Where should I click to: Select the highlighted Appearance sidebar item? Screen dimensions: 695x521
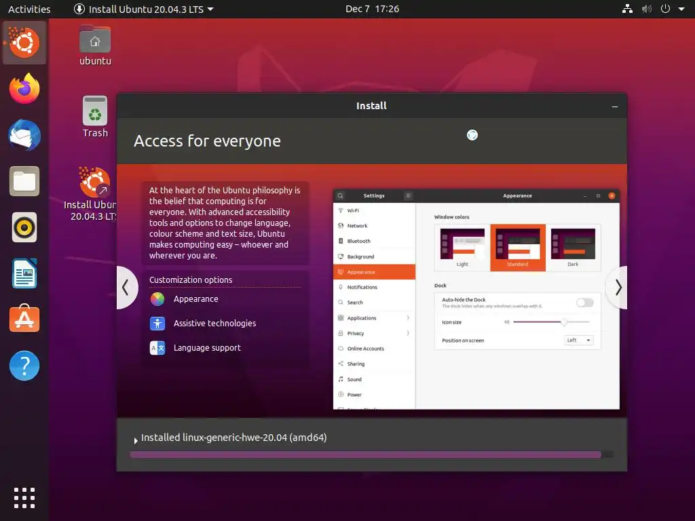(x=374, y=272)
